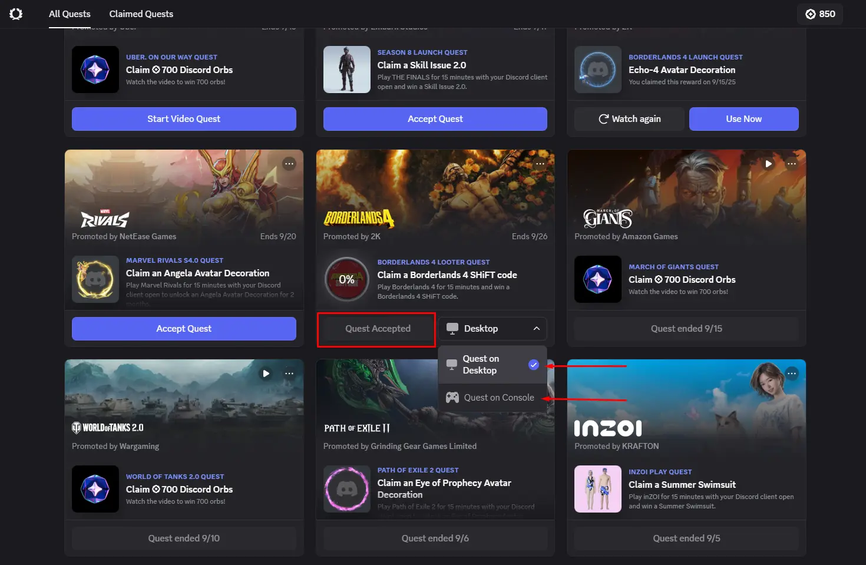Switch to the Claimed Quests tab

(x=141, y=14)
